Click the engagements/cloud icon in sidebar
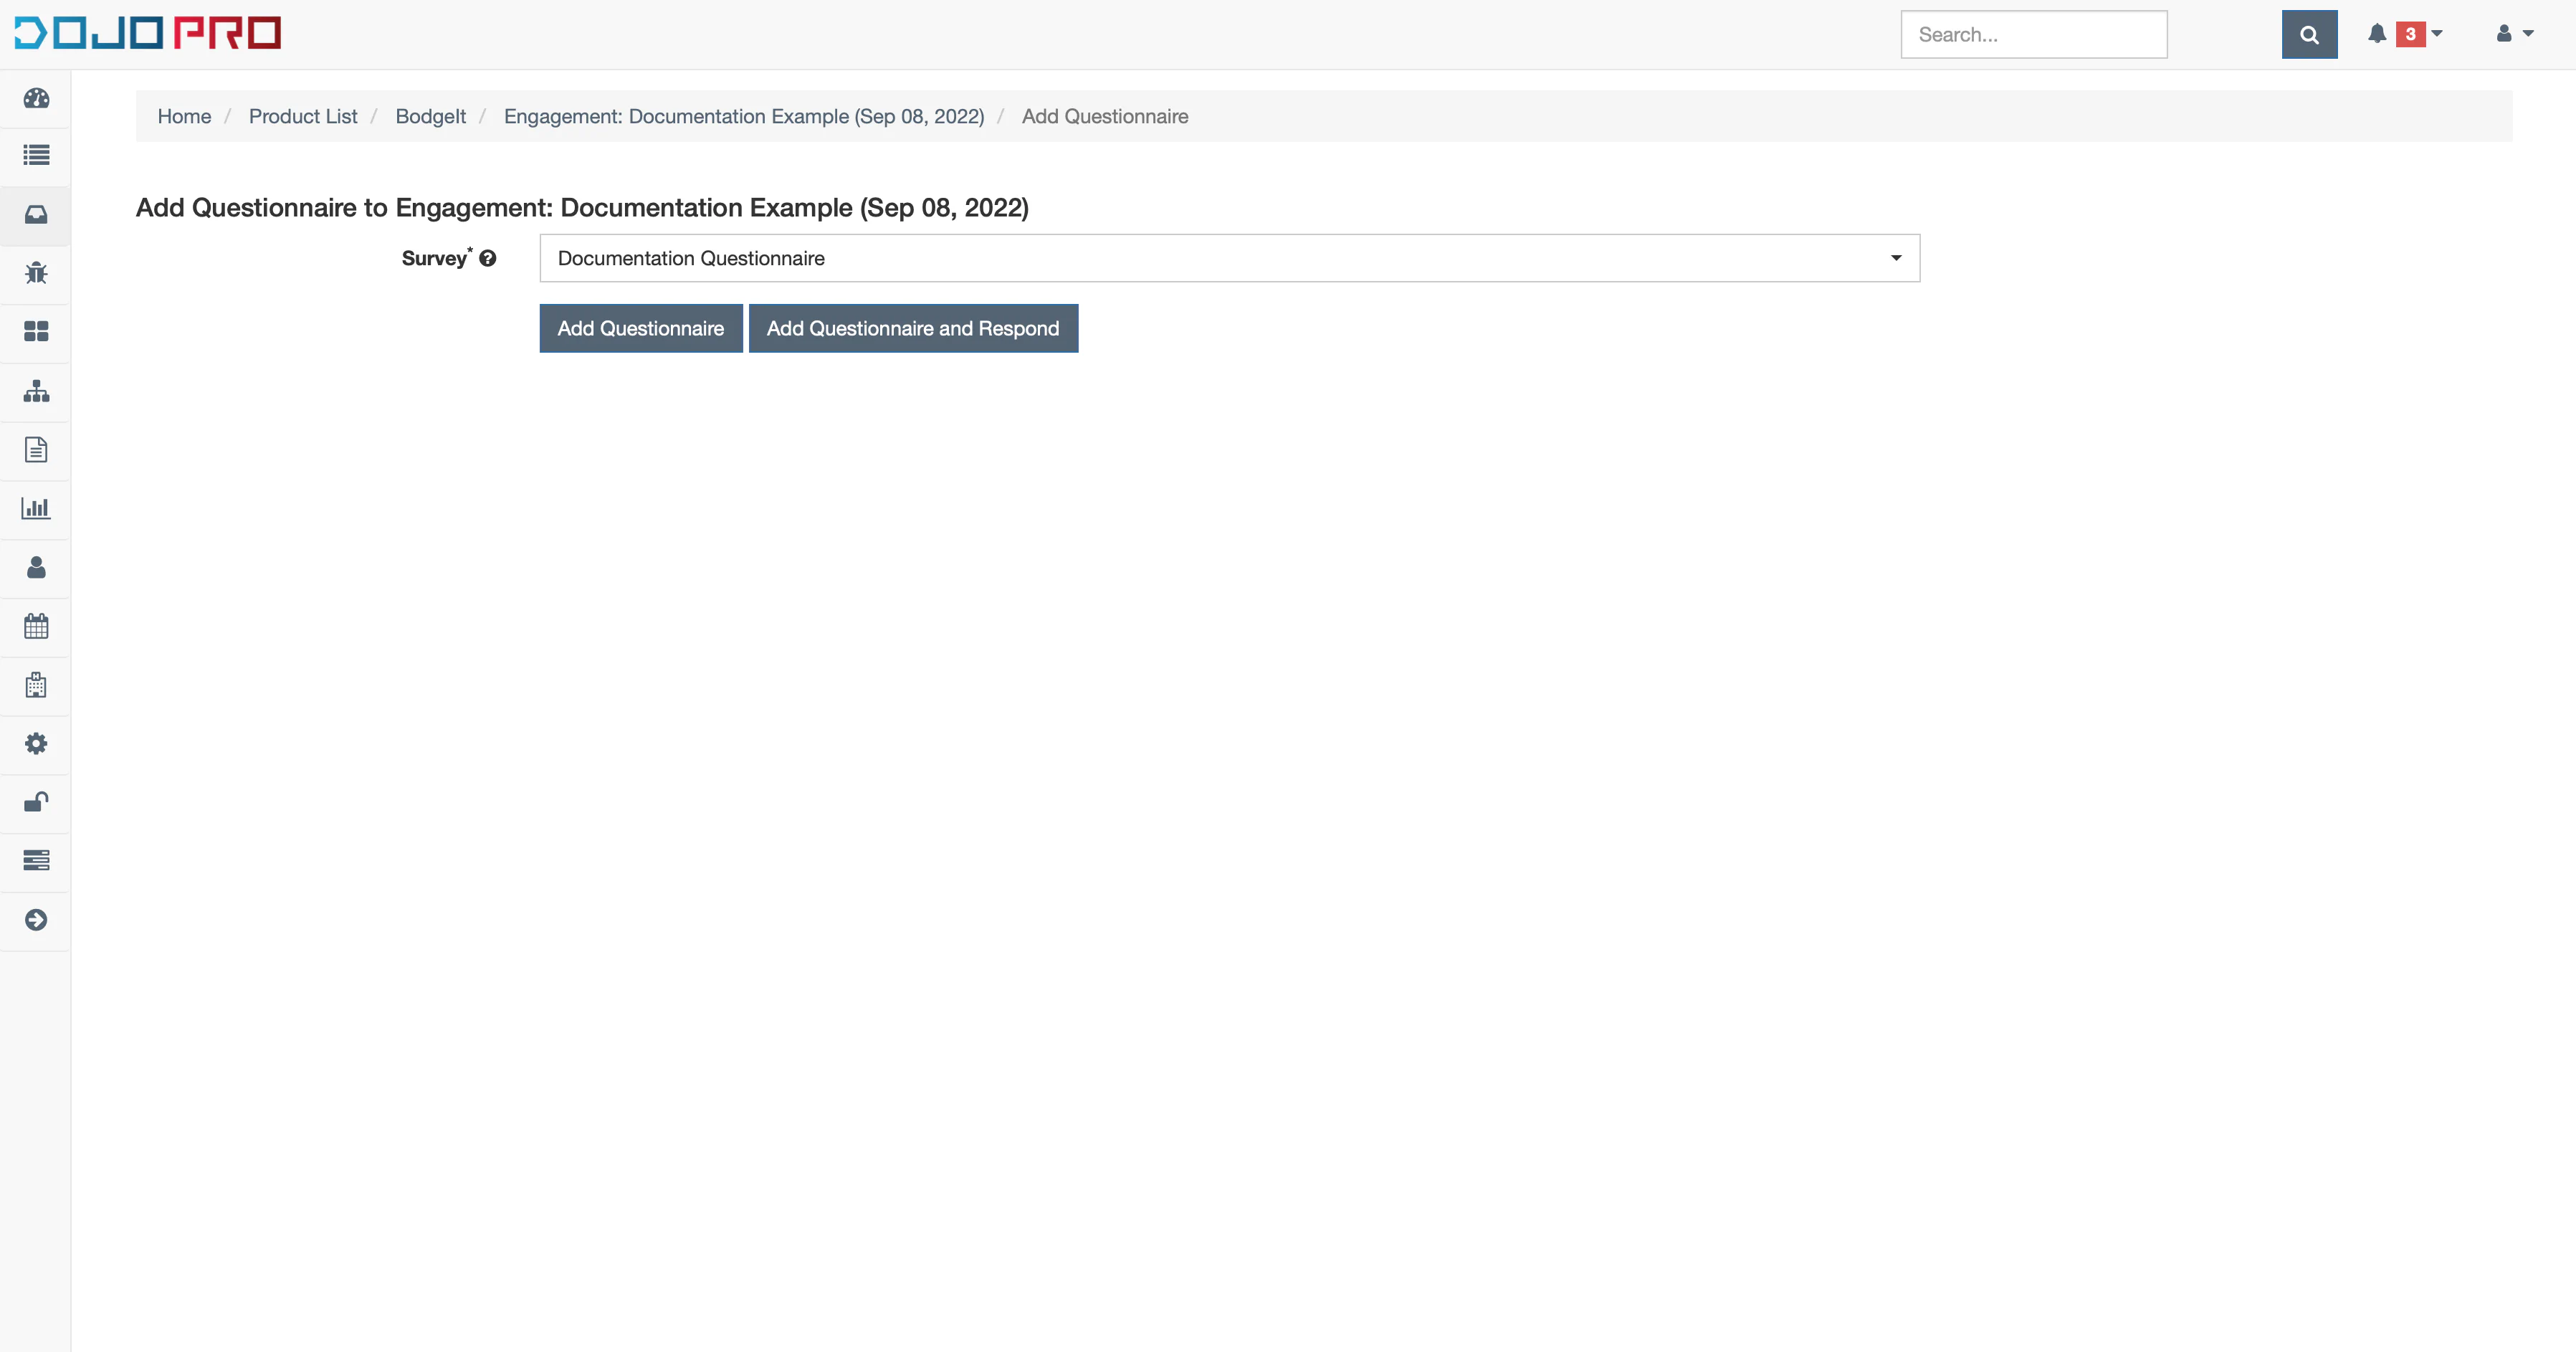 click(36, 213)
